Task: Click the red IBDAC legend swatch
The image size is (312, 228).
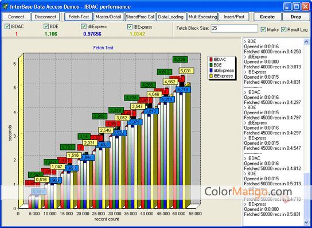Action: 211,59
